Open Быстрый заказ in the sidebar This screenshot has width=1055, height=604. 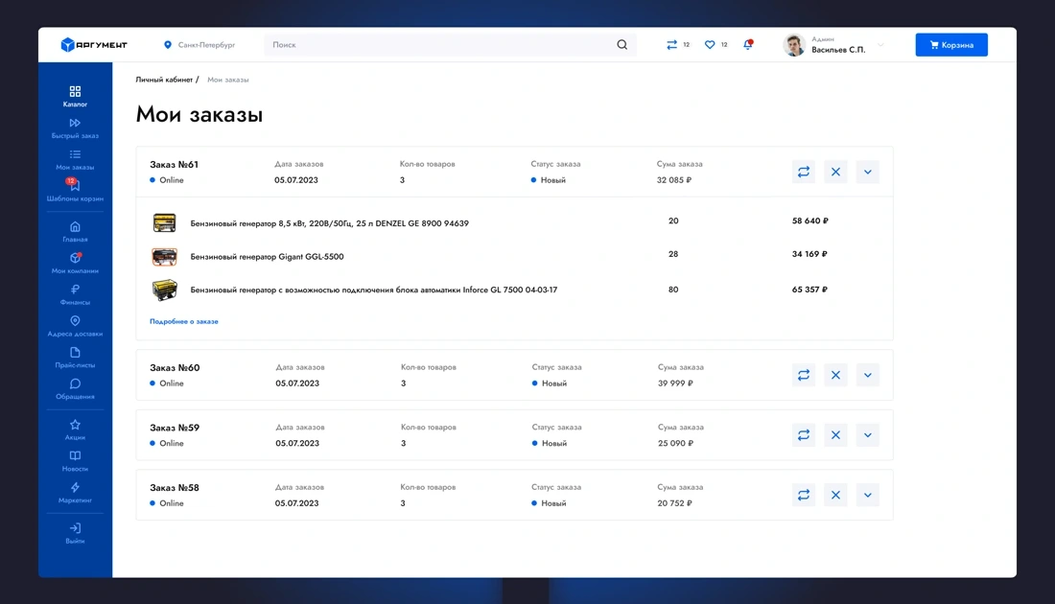click(75, 128)
